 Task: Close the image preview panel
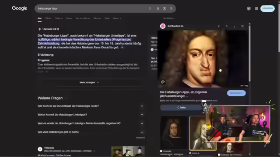242,26
